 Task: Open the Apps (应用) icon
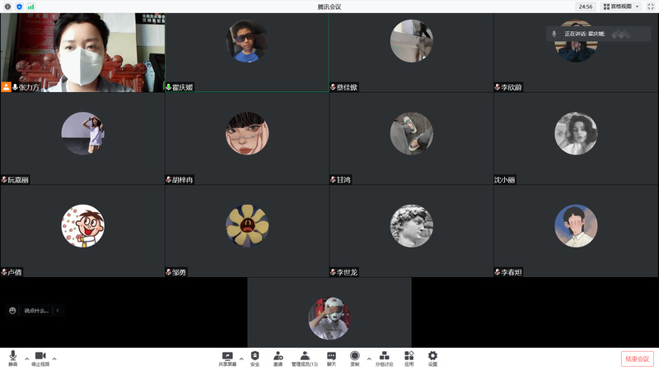(x=409, y=357)
